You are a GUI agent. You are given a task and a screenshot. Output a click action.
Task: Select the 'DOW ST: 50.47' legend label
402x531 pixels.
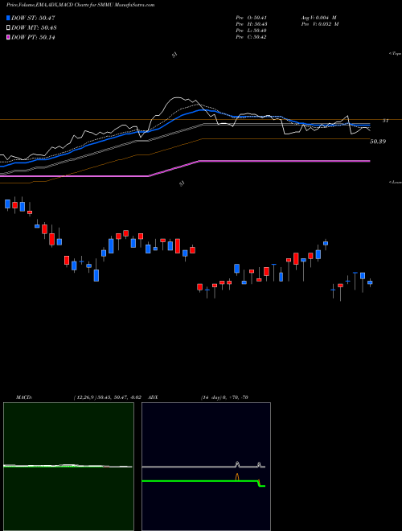[33, 18]
